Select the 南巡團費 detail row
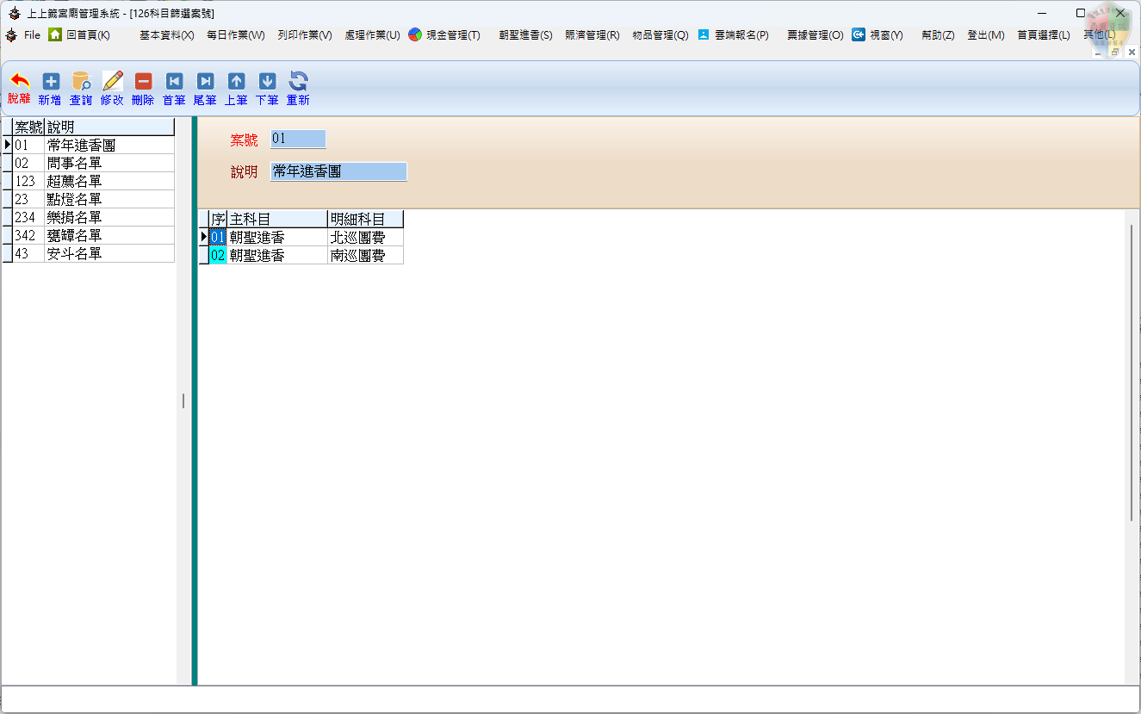This screenshot has height=714, width=1141. click(x=357, y=256)
